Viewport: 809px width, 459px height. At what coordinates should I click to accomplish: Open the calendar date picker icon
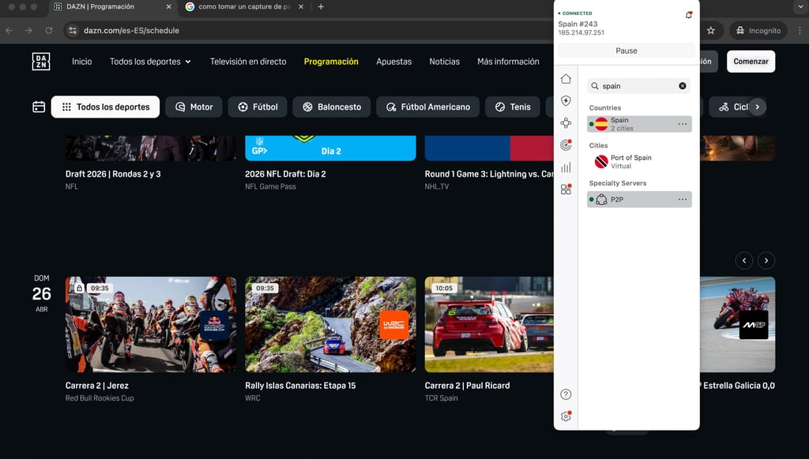pos(39,106)
